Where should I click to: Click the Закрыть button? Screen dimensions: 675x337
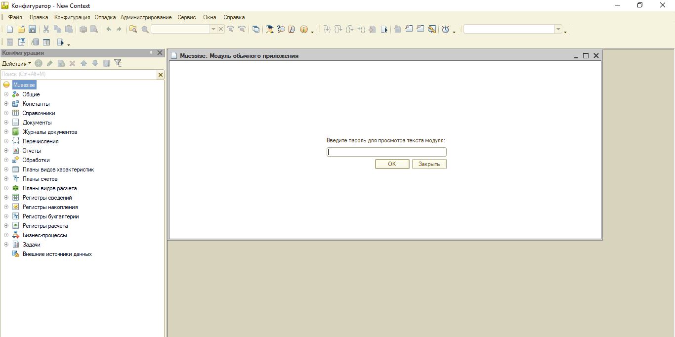point(429,164)
